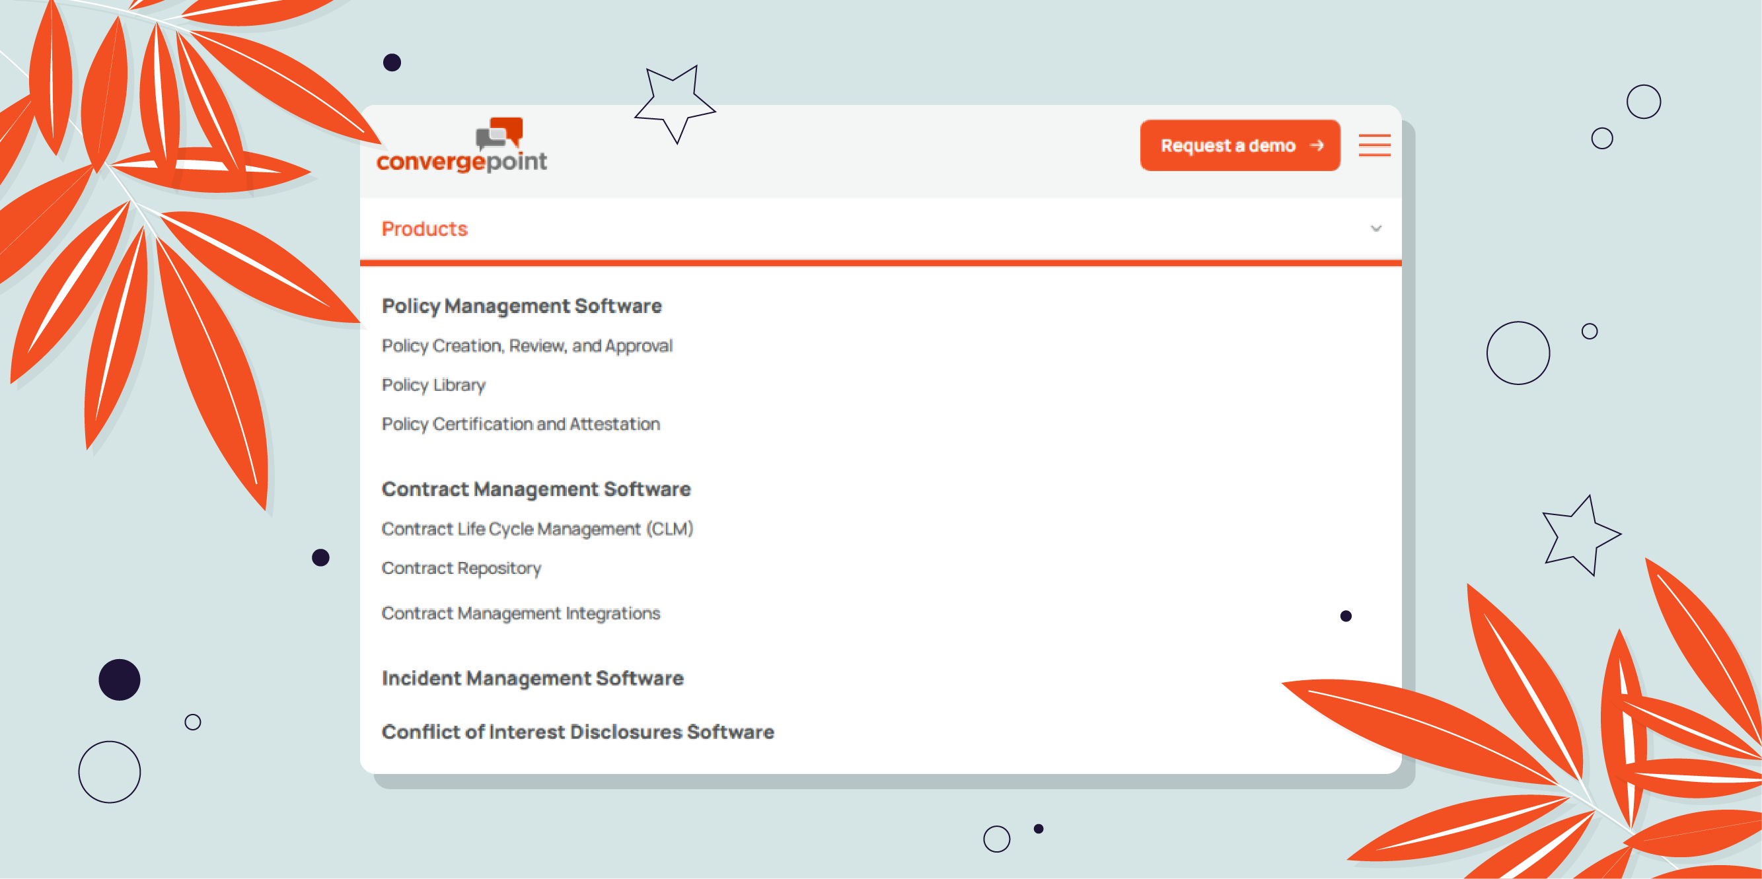Click the star outline at right side
This screenshot has height=879, width=1762.
click(1580, 536)
